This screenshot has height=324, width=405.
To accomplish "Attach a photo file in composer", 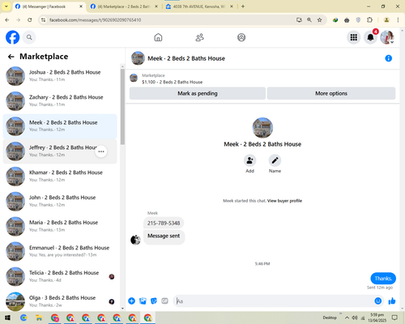I will [143, 301].
